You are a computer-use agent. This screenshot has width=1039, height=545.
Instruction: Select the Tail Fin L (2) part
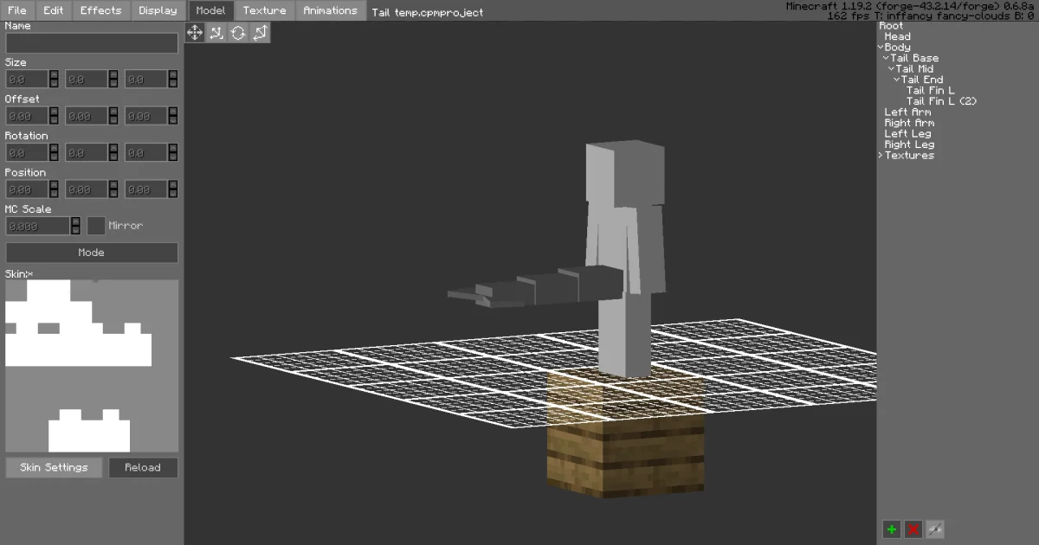click(942, 101)
